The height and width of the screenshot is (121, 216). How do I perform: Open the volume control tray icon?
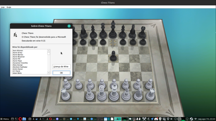pyautogui.click(x=171, y=119)
